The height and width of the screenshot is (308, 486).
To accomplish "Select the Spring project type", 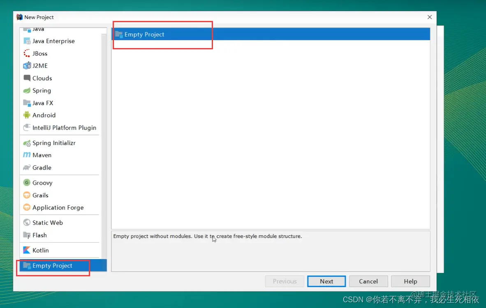I will (x=60, y=90).
